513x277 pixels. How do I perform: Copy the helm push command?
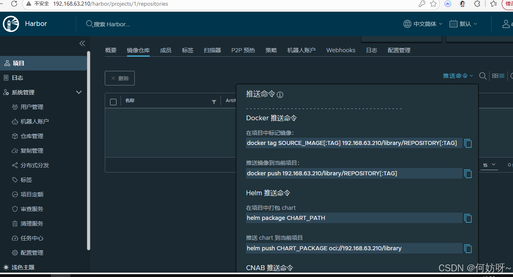coord(468,249)
